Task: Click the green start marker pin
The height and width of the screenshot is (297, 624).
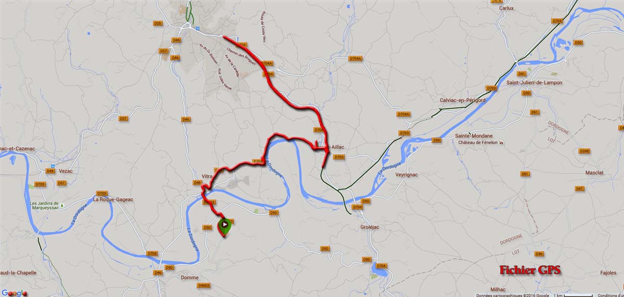Action: (224, 227)
